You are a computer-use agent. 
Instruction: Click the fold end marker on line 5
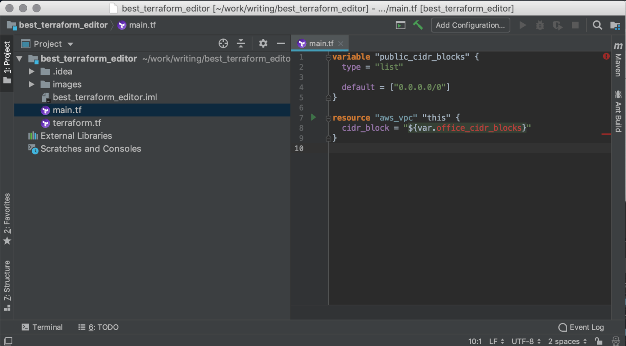pos(328,98)
